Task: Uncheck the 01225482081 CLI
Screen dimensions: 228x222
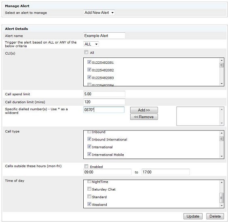Action: pos(89,62)
